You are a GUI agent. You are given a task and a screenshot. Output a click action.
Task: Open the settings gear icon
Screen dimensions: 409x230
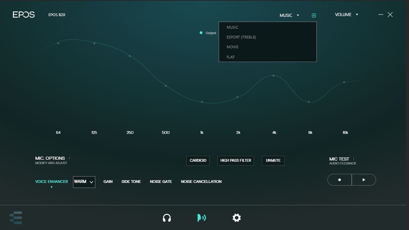[x=236, y=218]
